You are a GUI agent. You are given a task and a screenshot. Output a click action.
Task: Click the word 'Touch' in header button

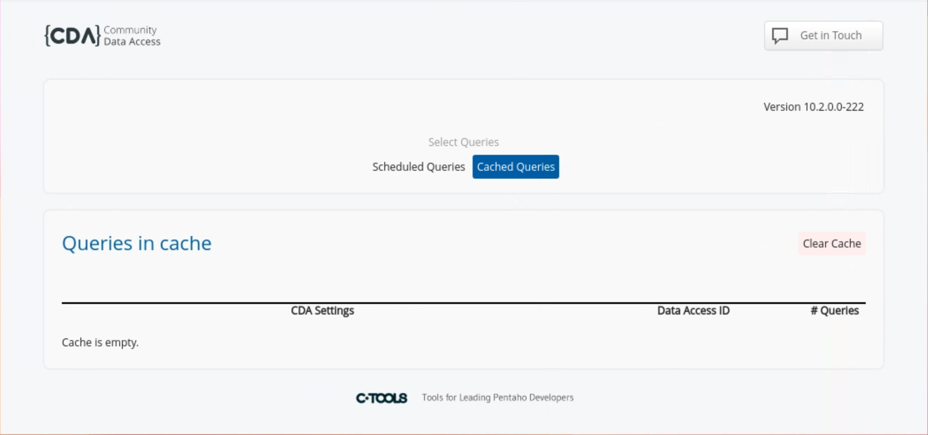(x=847, y=35)
